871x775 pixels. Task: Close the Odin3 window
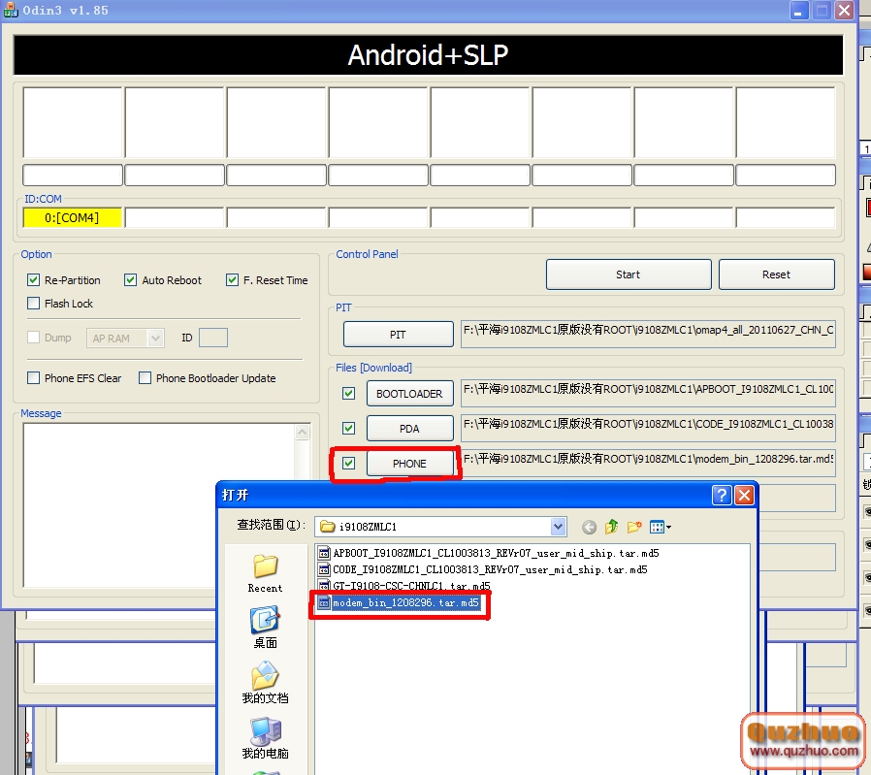[845, 10]
